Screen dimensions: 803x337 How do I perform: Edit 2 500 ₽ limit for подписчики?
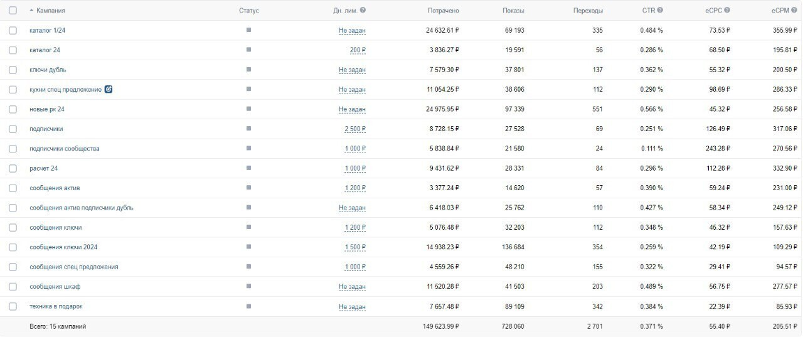tap(355, 129)
